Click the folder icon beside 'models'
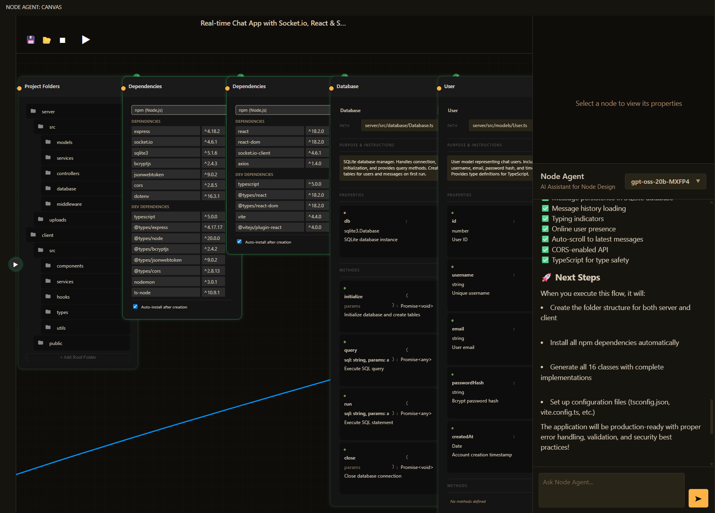Image resolution: width=715 pixels, height=513 pixels. click(x=48, y=142)
